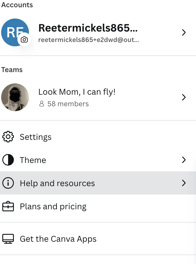Open the Settings menu item
The image size is (196, 264).
point(98,137)
